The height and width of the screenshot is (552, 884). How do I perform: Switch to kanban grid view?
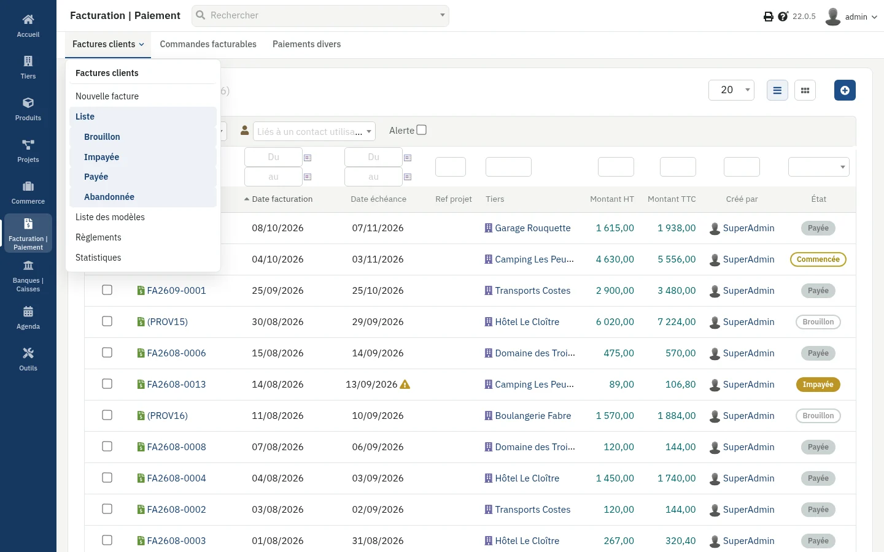coord(805,90)
